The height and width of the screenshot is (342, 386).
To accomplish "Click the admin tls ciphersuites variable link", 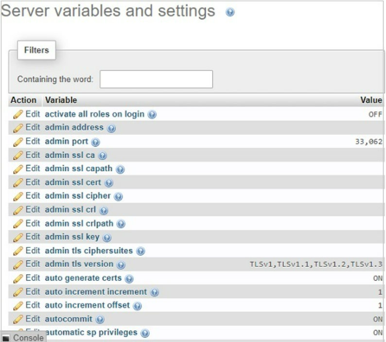I will click(88, 251).
